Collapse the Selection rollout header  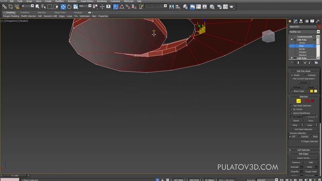(x=303, y=97)
